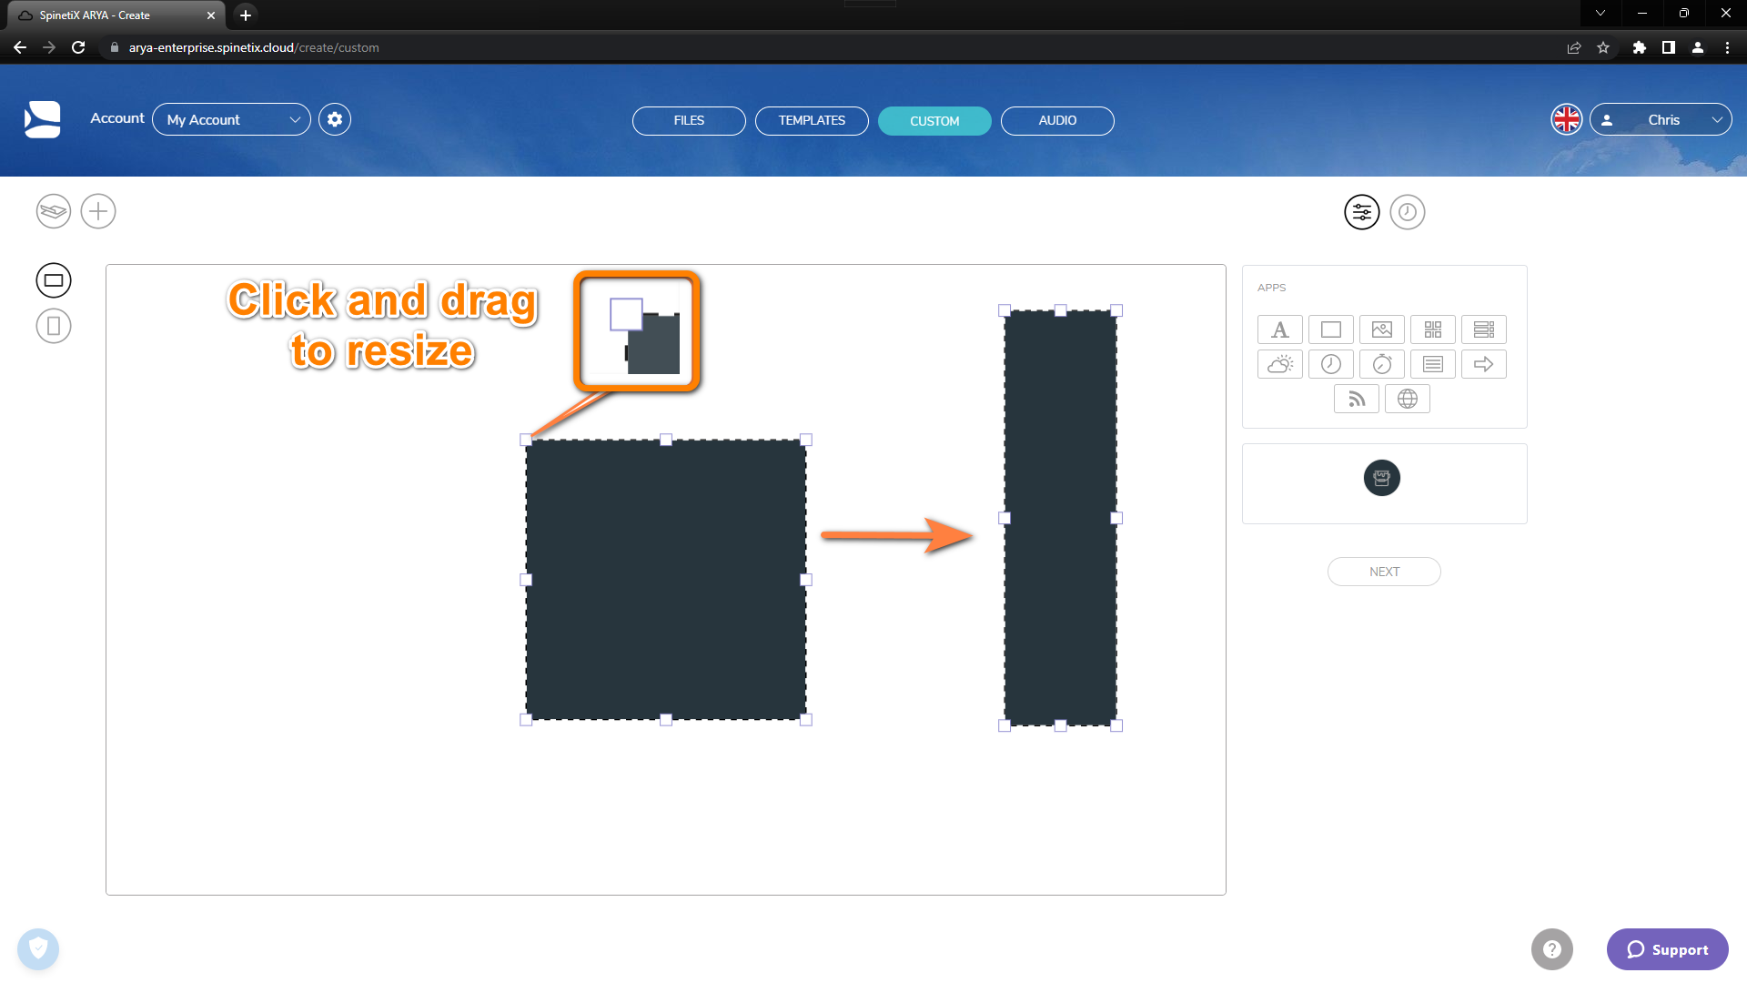Screen dimensions: 1747x983
Task: Add a new element with the plus icon
Action: tap(98, 211)
